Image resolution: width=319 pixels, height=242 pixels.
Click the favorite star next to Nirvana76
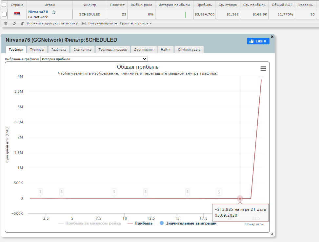[x=54, y=12]
